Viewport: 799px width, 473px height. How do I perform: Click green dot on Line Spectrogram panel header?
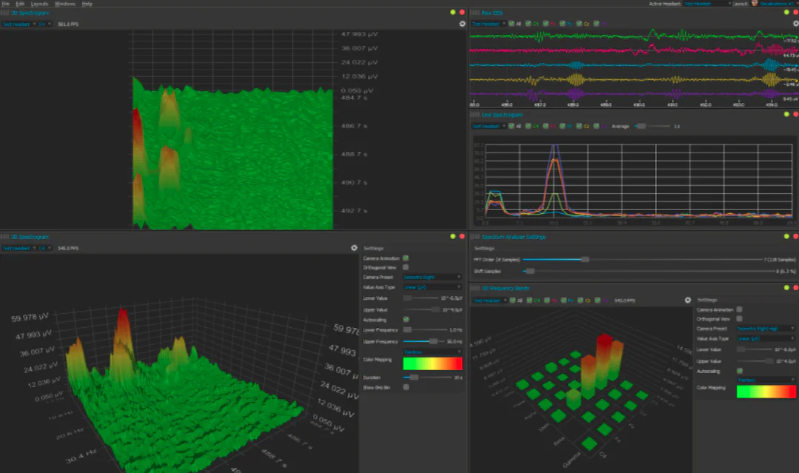click(786, 115)
